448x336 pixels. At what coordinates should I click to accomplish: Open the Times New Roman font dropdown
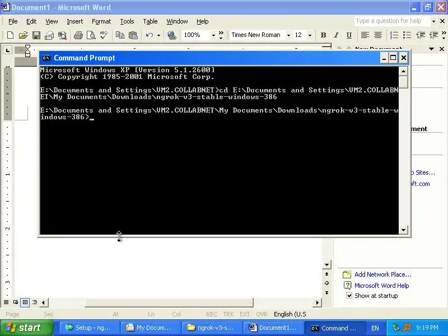288,35
